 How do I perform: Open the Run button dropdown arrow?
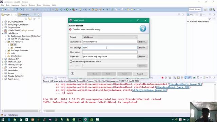click(x=70, y=9)
